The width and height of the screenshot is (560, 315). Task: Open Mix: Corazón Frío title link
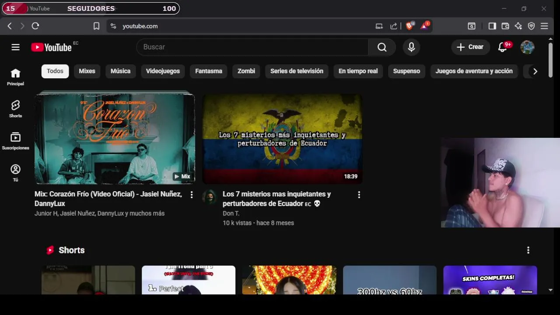pos(108,199)
